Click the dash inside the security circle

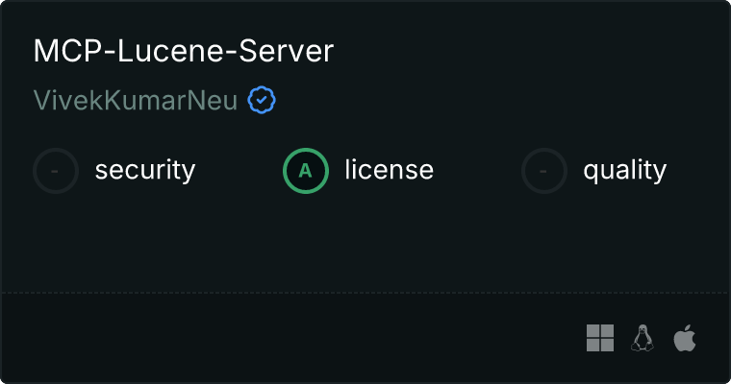[x=55, y=171]
